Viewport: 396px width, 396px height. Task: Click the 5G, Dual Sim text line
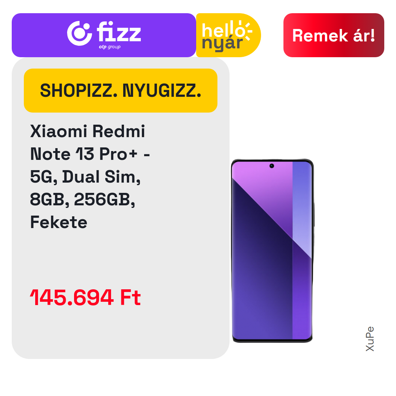point(85,177)
